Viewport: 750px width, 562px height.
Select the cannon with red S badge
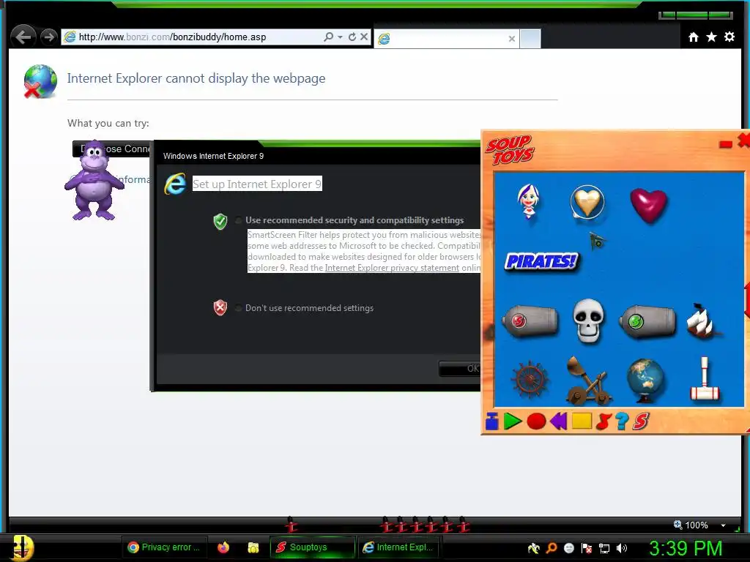click(x=530, y=321)
